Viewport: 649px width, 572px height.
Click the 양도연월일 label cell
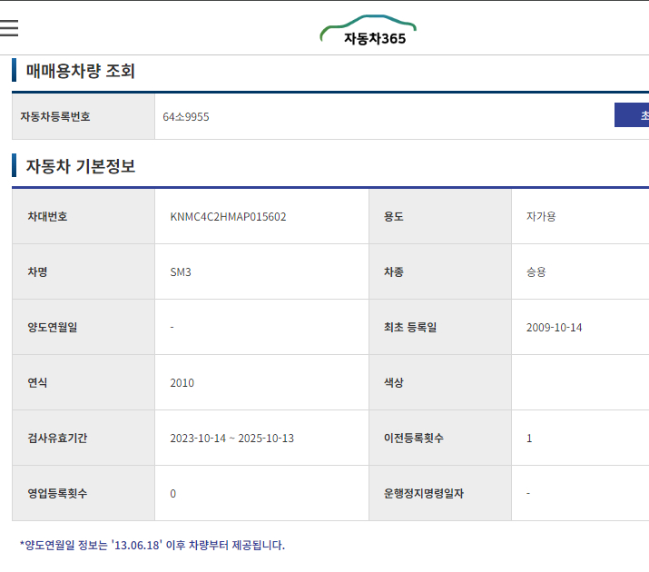pyautogui.click(x=53, y=328)
